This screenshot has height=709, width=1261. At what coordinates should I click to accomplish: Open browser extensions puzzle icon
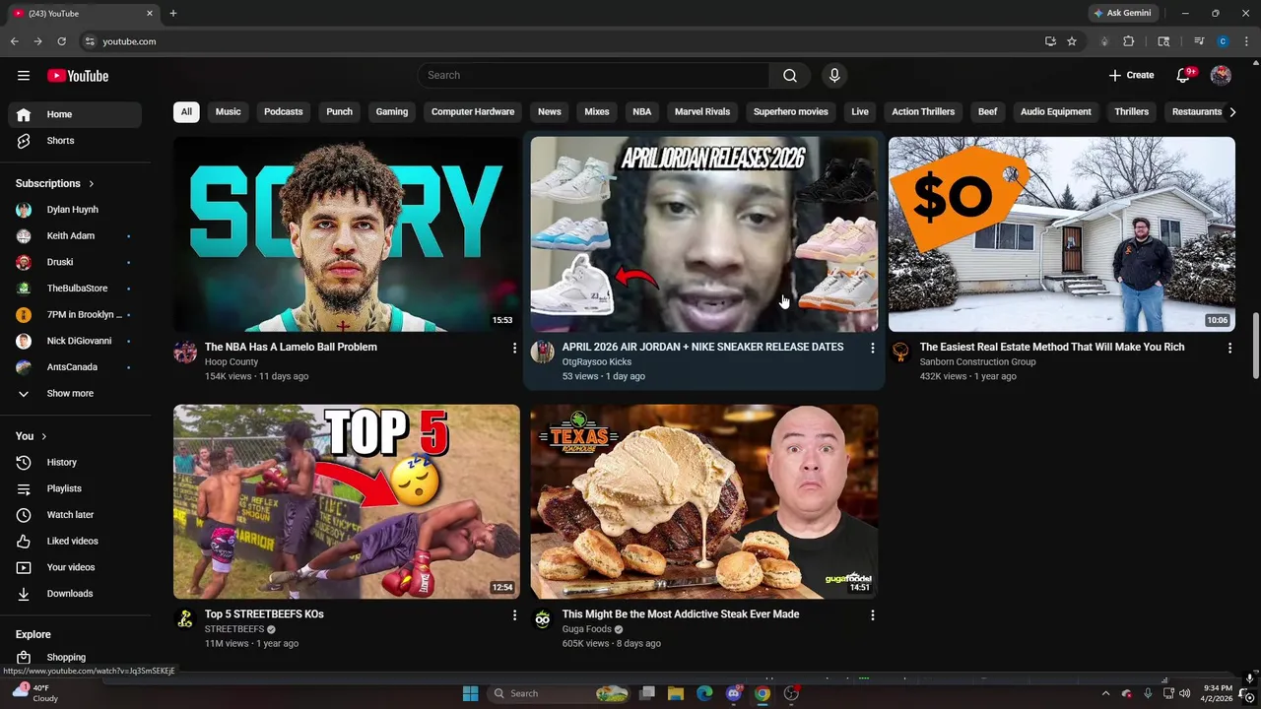1129,41
